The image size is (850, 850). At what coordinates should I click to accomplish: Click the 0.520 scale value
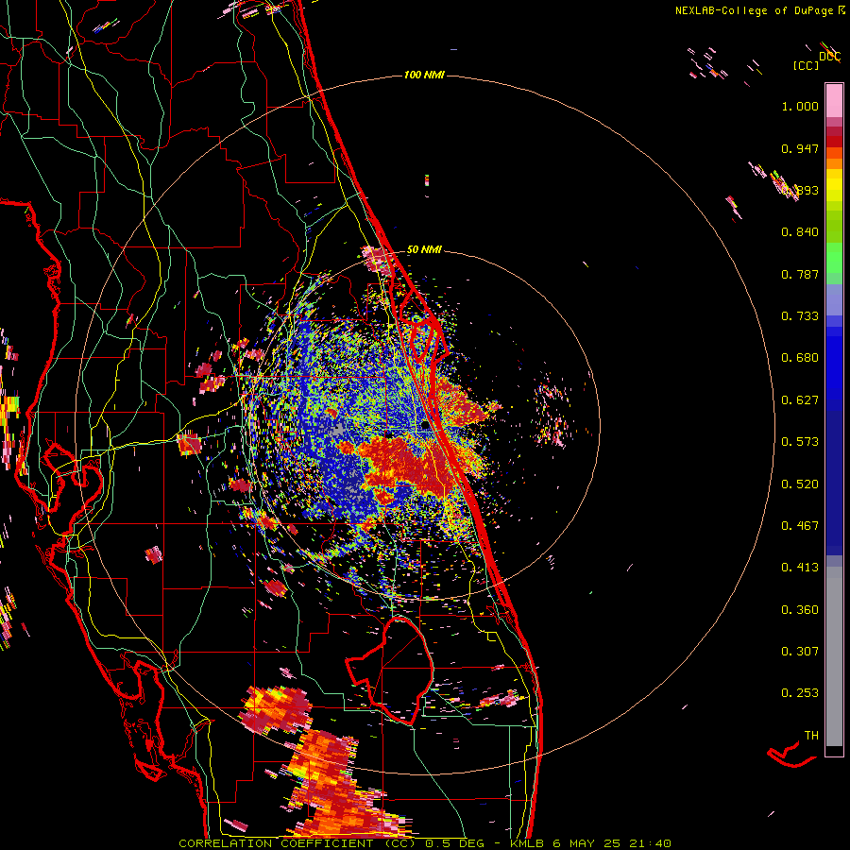click(x=800, y=484)
